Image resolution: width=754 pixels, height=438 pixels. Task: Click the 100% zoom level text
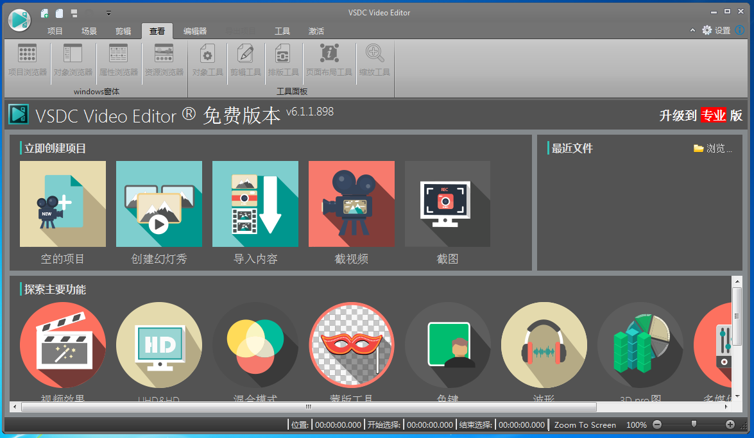coord(636,425)
